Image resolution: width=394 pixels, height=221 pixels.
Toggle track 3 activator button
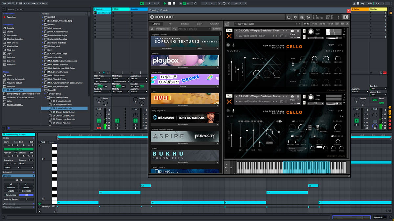point(135,121)
